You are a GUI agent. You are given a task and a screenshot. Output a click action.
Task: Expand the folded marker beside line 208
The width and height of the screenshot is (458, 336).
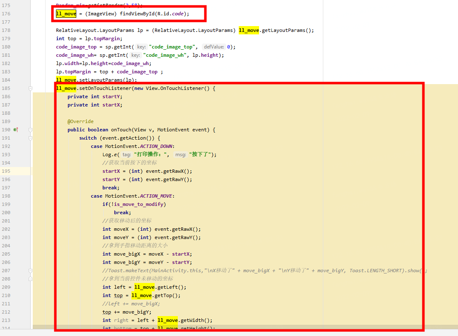30,278
